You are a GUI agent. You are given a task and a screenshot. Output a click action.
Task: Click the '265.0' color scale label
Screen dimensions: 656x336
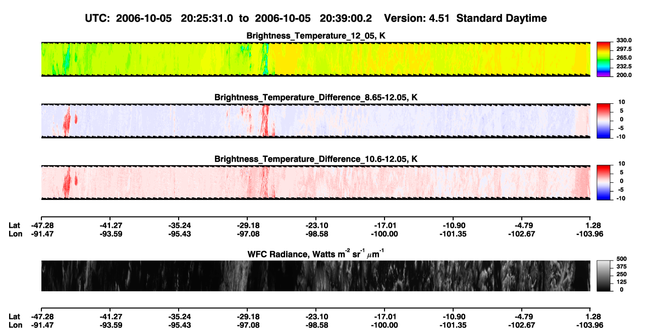tap(624, 58)
